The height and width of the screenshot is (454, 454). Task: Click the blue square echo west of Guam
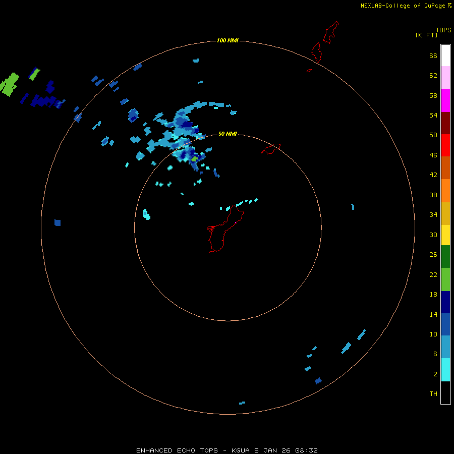click(58, 222)
